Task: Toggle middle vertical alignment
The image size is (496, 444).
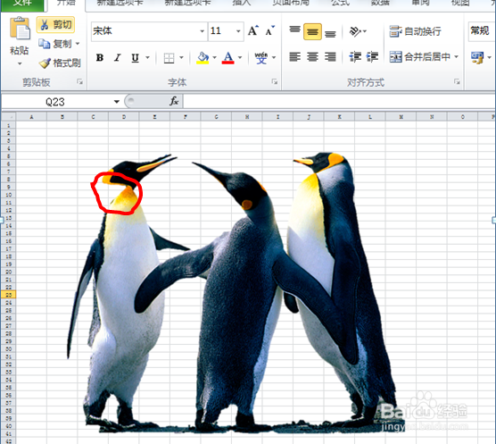Action: click(x=312, y=31)
